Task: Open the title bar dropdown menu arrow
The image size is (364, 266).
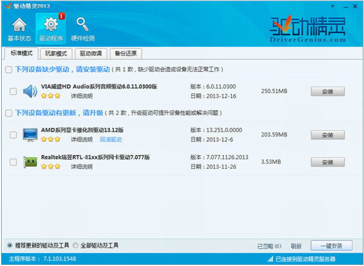Action: click(x=332, y=6)
